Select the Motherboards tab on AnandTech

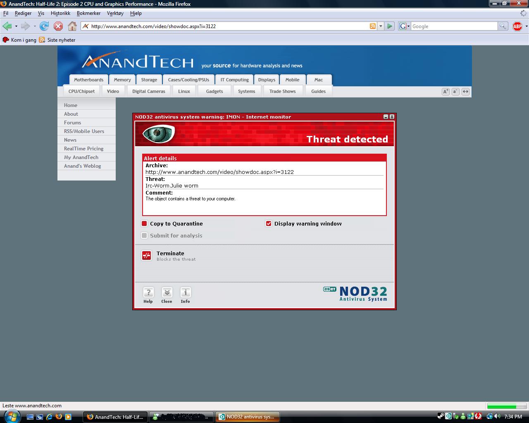pyautogui.click(x=89, y=80)
